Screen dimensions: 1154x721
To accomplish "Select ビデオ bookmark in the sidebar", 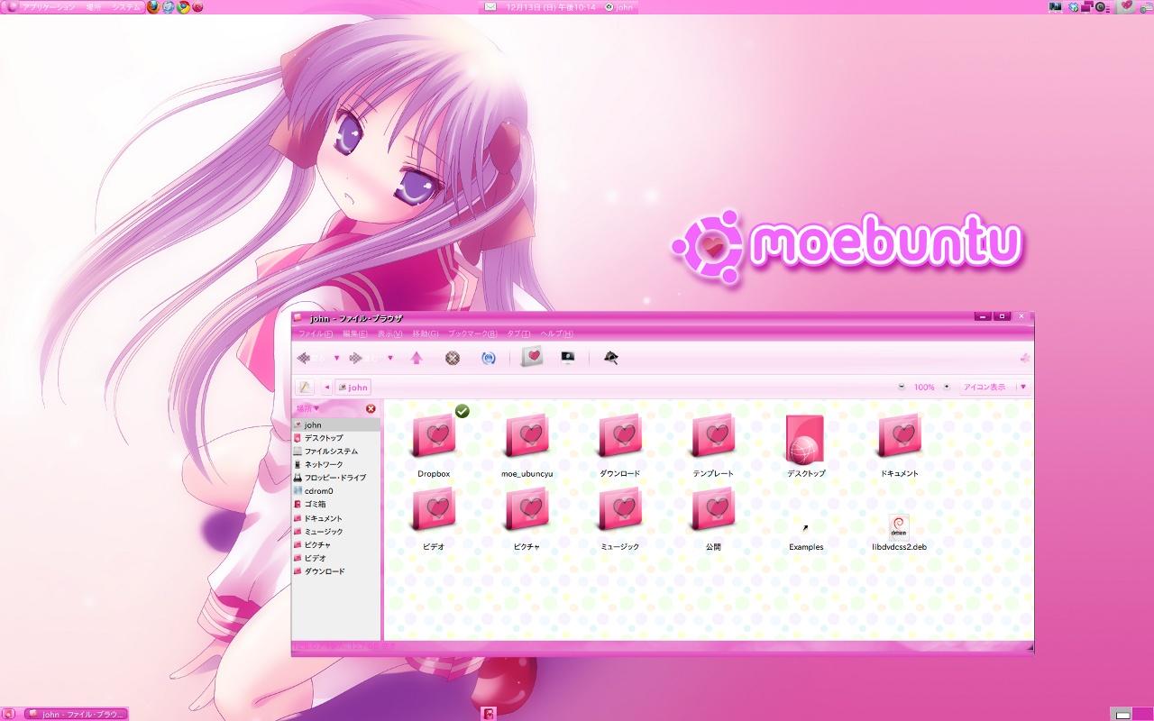I will click(x=336, y=558).
